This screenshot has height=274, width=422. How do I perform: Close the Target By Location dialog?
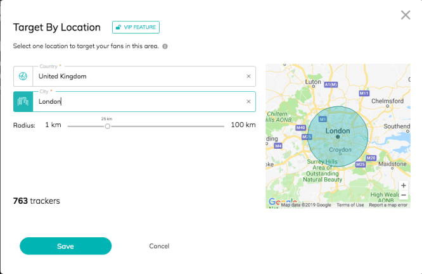pyautogui.click(x=406, y=15)
